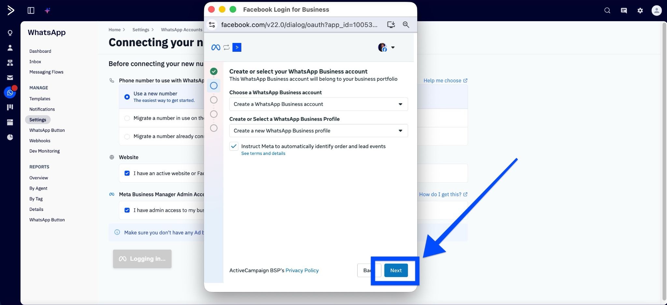Select Use a new number radio button

(x=127, y=97)
